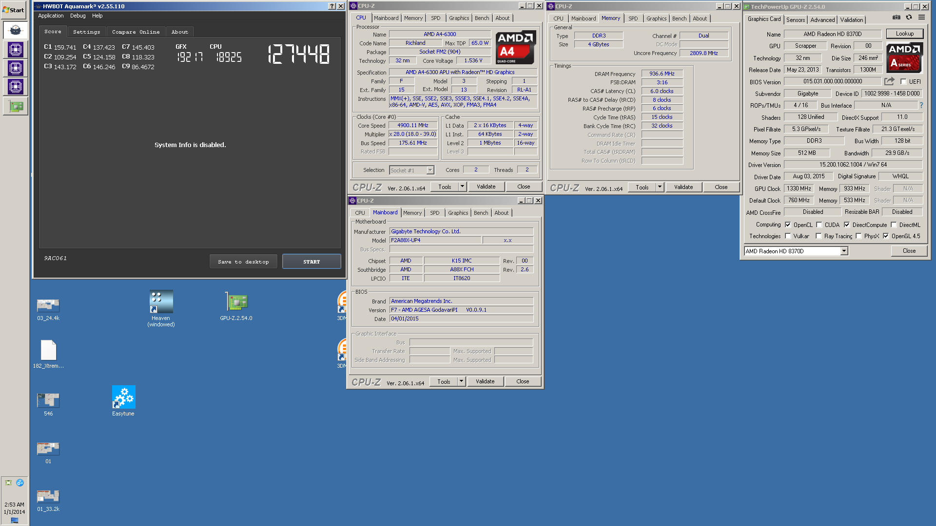This screenshot has width=936, height=526.
Task: Open Graphics tab in CPU-Z CPU window
Action: coord(459,18)
